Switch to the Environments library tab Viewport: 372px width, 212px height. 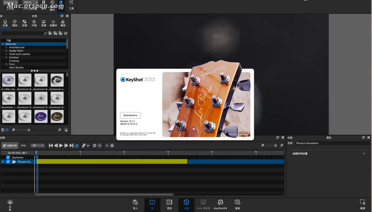click(34, 23)
